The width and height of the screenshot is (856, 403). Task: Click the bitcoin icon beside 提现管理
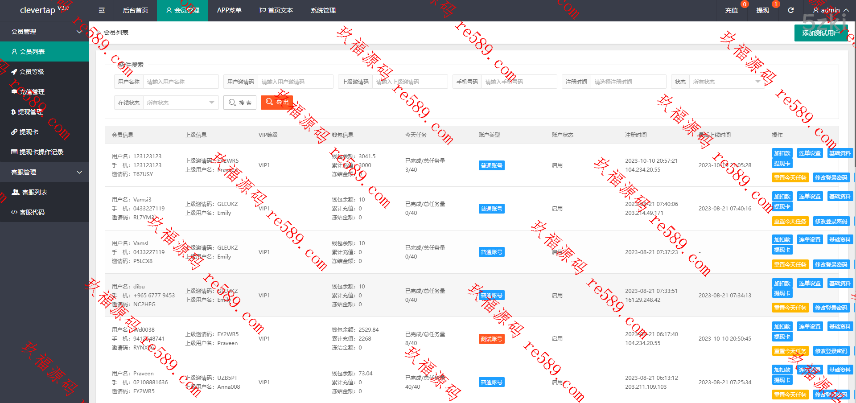click(13, 112)
